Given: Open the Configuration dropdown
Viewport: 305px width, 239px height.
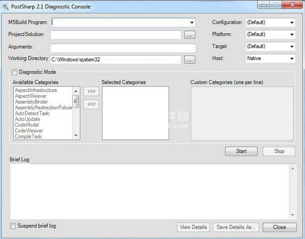Looking at the screenshot, I should [292, 23].
